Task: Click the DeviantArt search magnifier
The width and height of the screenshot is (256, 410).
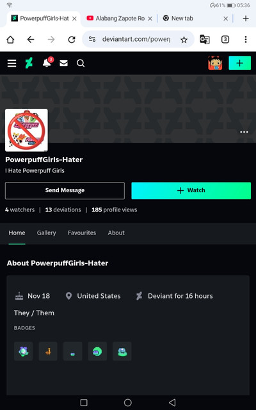Action: point(81,63)
